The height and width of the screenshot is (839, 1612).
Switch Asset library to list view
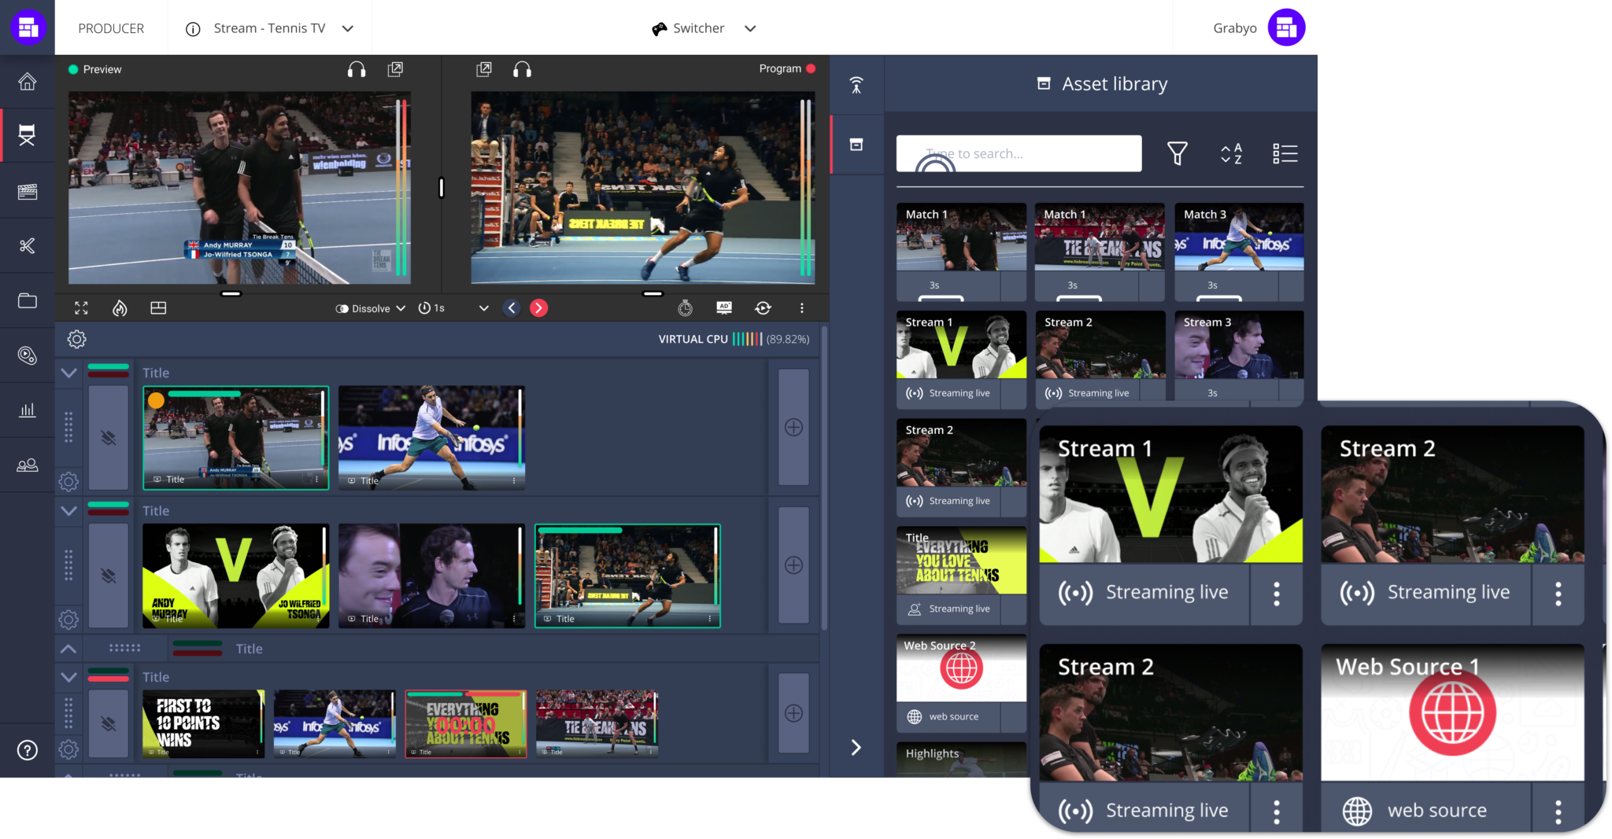click(x=1285, y=153)
